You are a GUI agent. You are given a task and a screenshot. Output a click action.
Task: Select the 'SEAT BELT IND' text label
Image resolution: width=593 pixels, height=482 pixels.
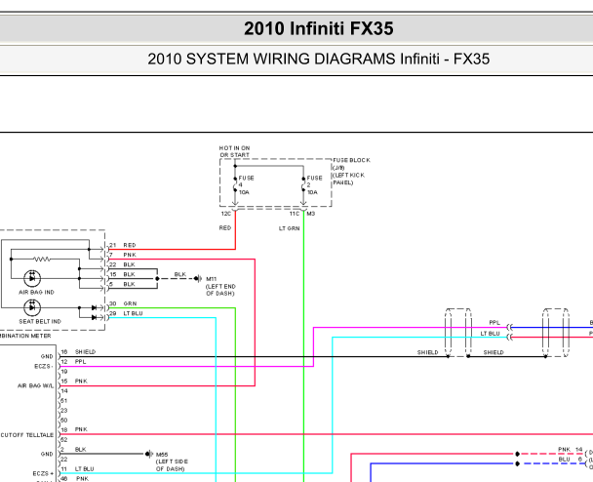click(x=40, y=322)
